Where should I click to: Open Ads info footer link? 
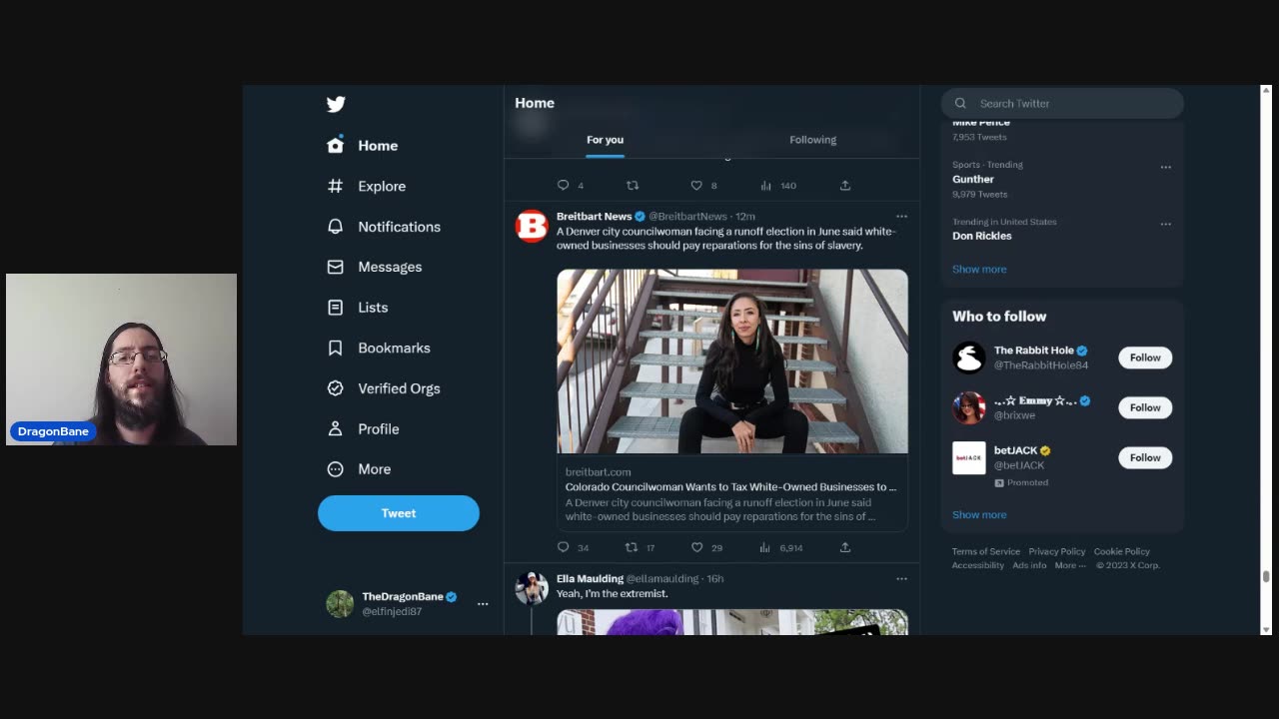[1029, 565]
